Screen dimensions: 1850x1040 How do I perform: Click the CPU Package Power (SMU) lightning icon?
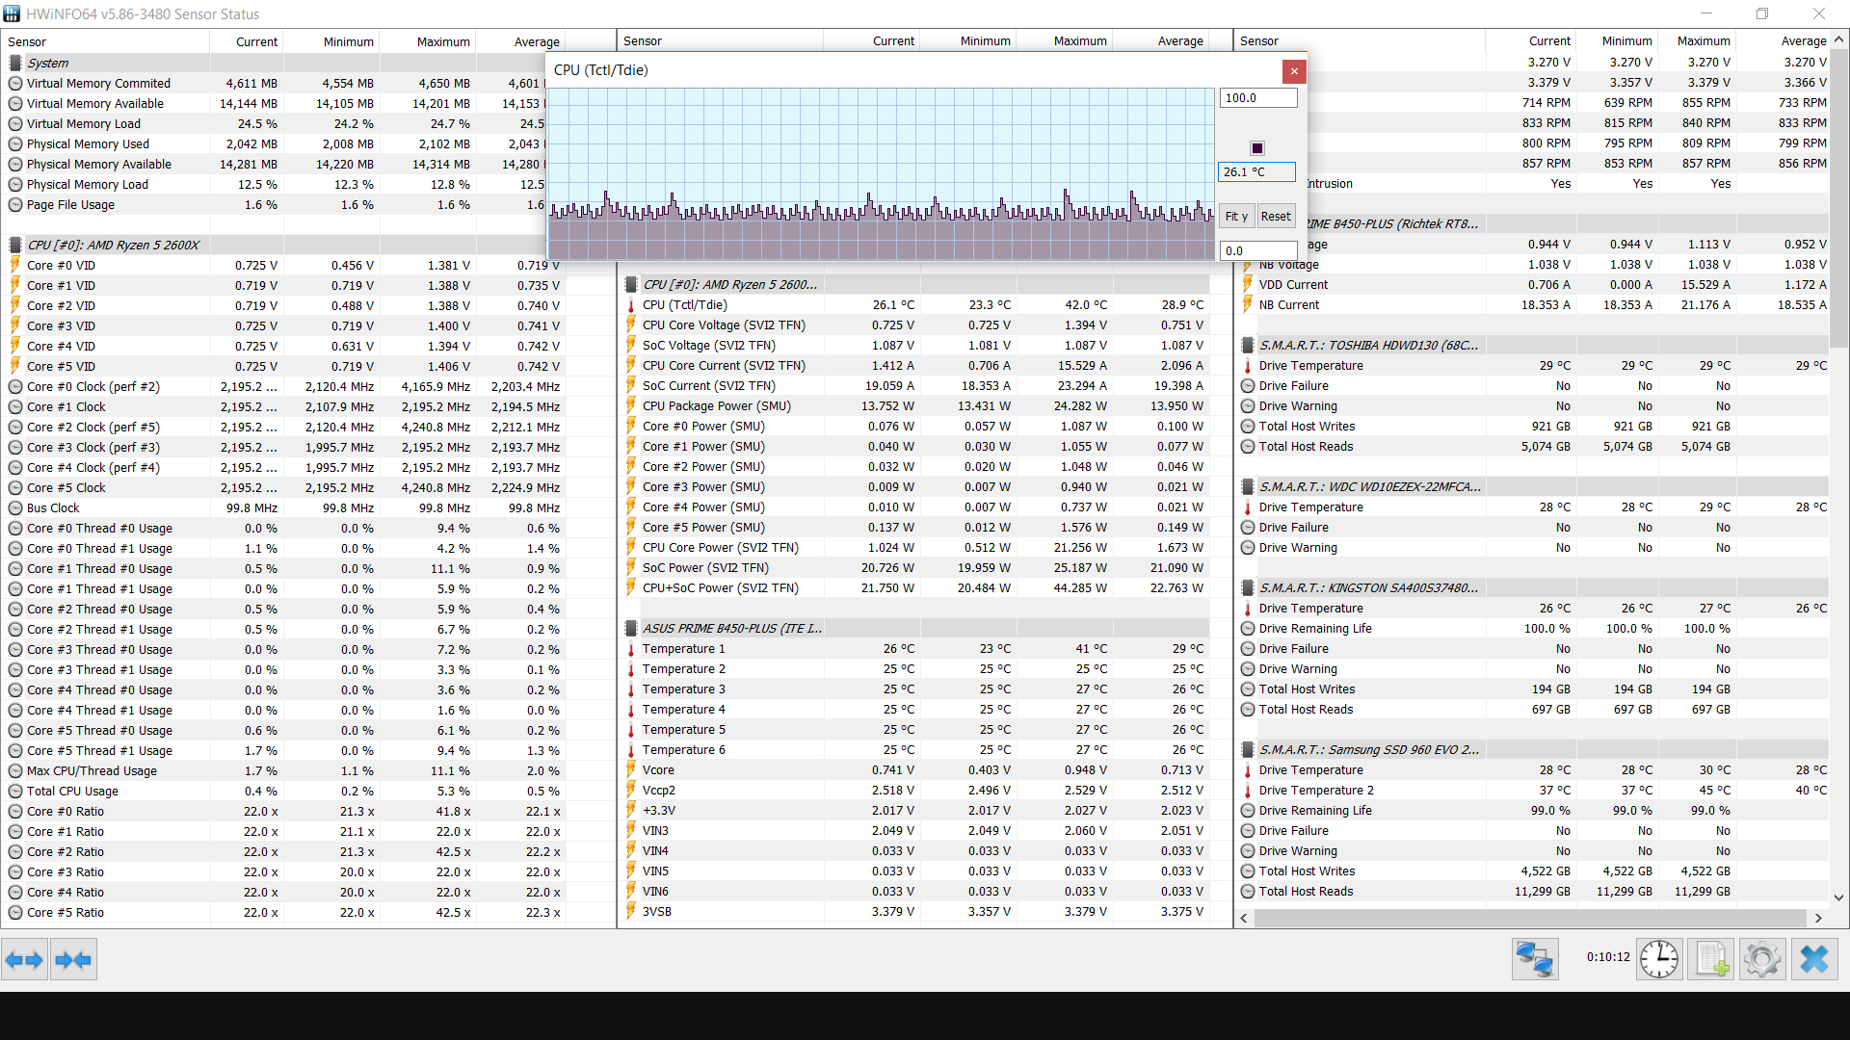631,406
